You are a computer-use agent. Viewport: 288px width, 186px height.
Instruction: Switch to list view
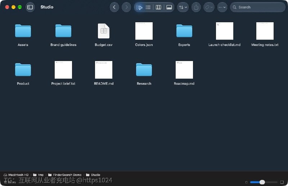click(148, 7)
